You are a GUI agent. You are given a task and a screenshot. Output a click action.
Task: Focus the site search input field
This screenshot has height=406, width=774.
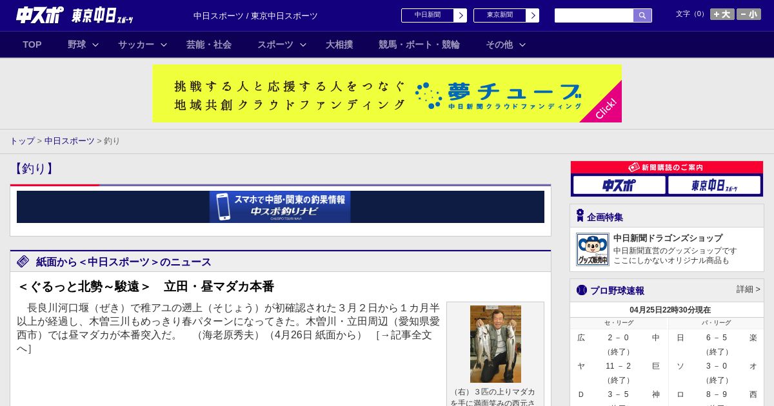point(594,15)
